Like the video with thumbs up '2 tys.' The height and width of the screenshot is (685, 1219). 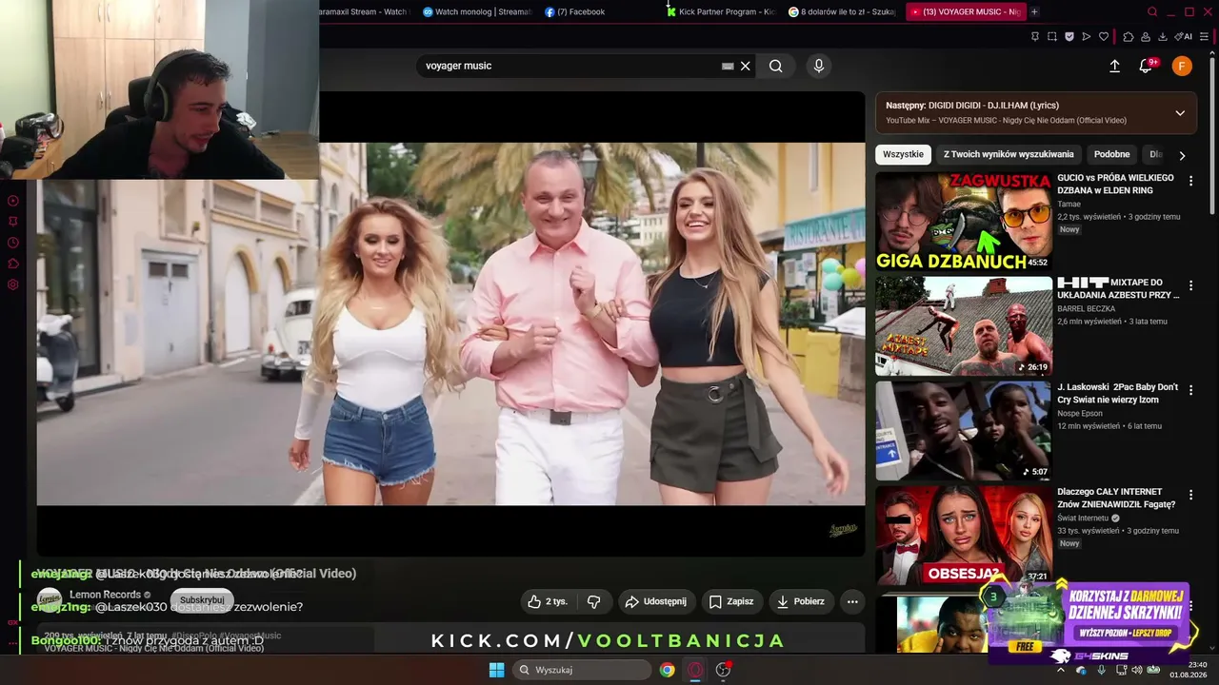[x=547, y=601]
